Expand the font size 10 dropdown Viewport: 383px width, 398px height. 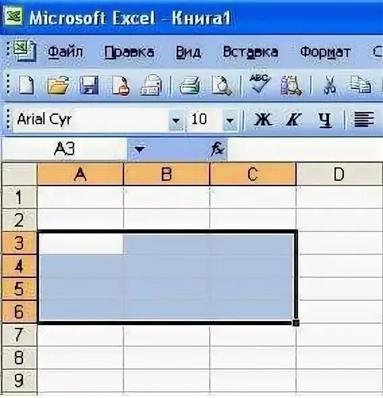pos(230,120)
